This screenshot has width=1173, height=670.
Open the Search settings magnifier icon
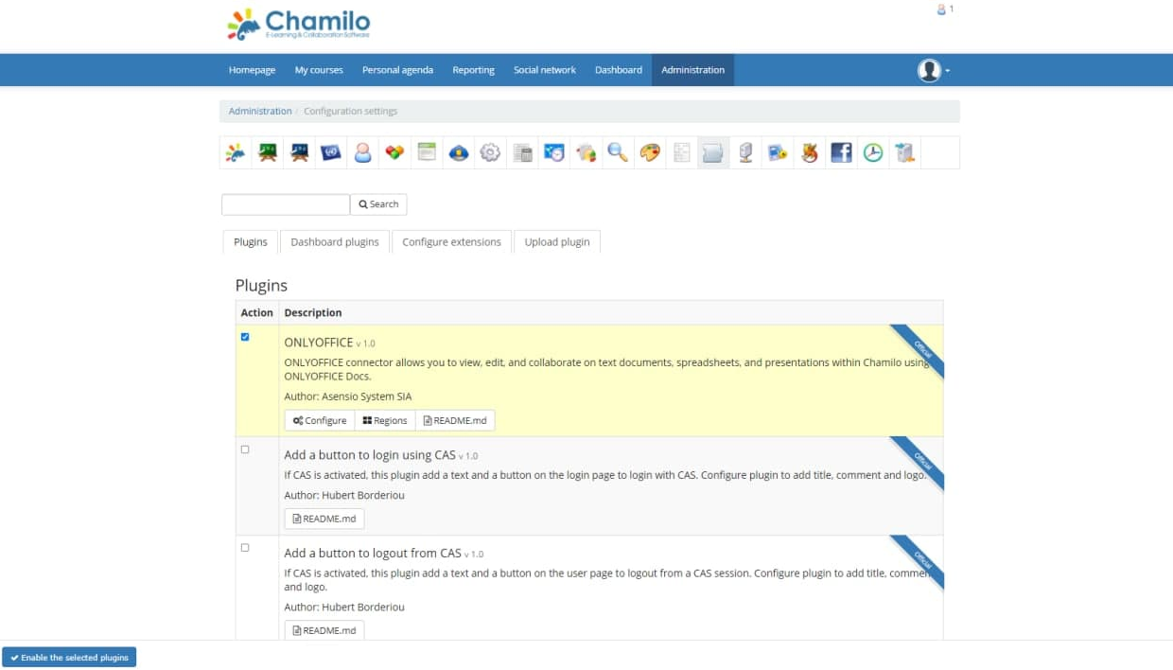[x=617, y=151]
